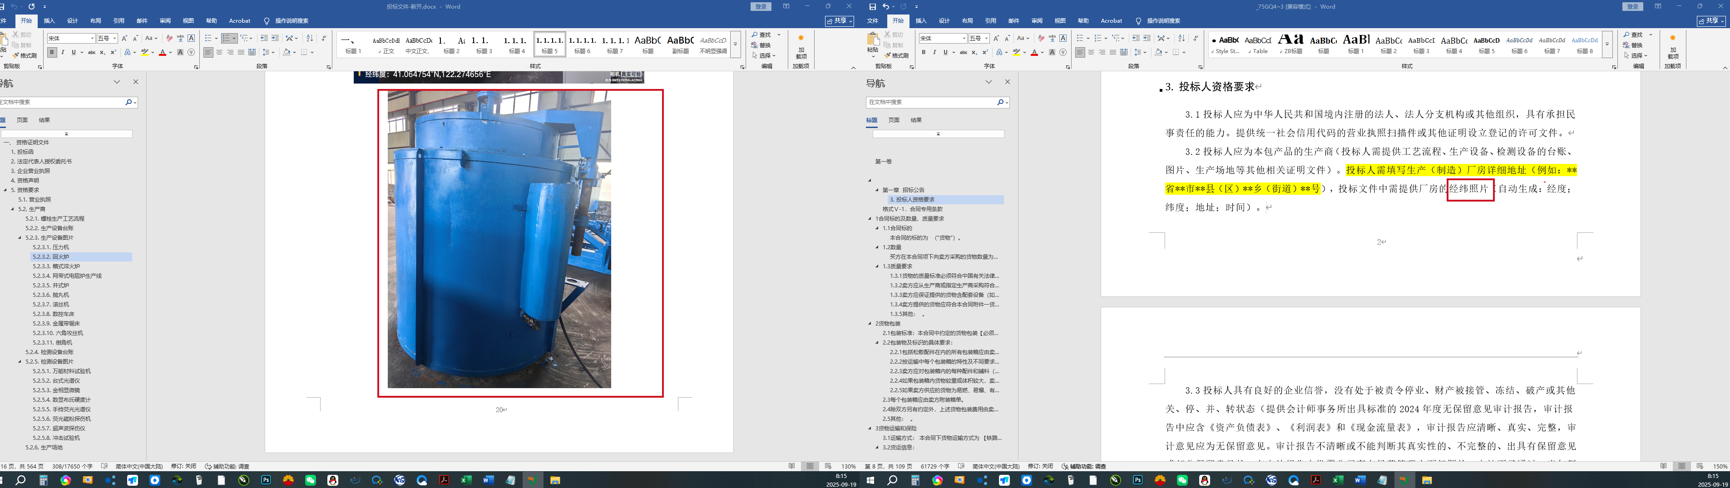
Task: Expand the styles gallery in the 投标文件 window
Action: point(736,44)
